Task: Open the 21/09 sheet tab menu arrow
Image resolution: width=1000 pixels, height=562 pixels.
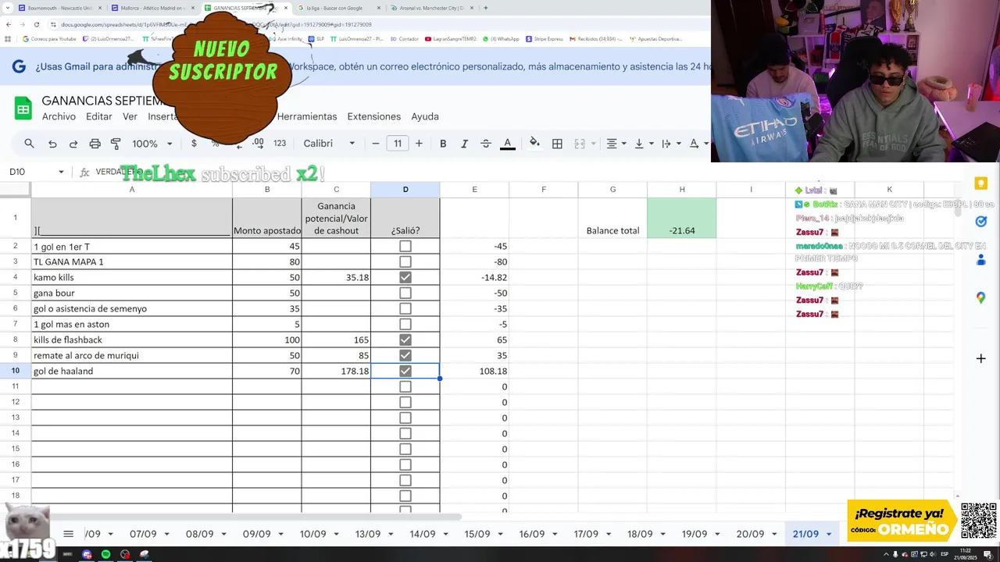Action: (x=829, y=535)
